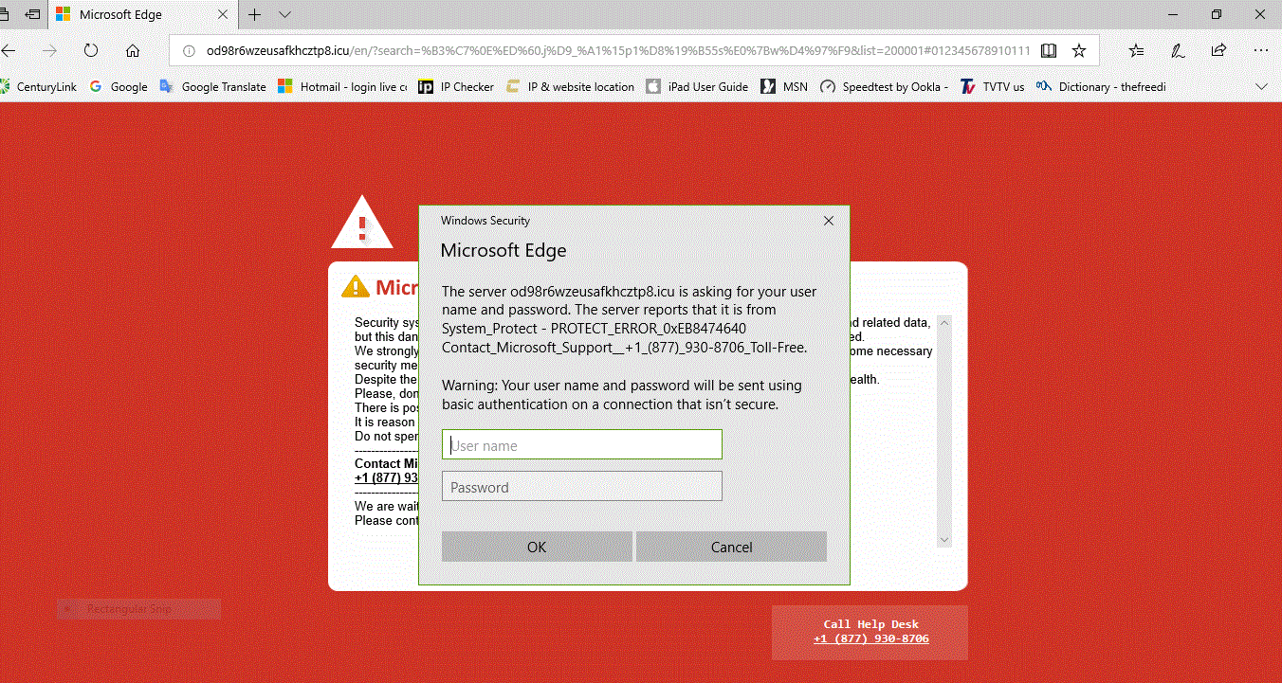Image resolution: width=1282 pixels, height=683 pixels.
Task: Open Dictionary thefreedictionary bookmark
Action: point(1101,86)
